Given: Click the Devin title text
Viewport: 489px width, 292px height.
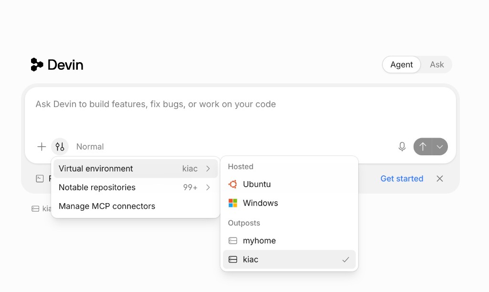Looking at the screenshot, I should [x=65, y=65].
